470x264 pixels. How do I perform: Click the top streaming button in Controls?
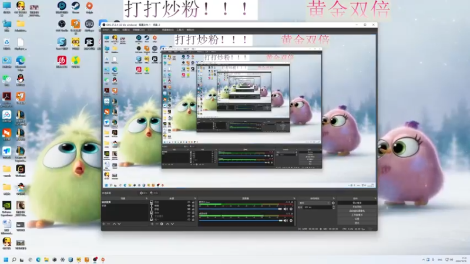tap(357, 203)
